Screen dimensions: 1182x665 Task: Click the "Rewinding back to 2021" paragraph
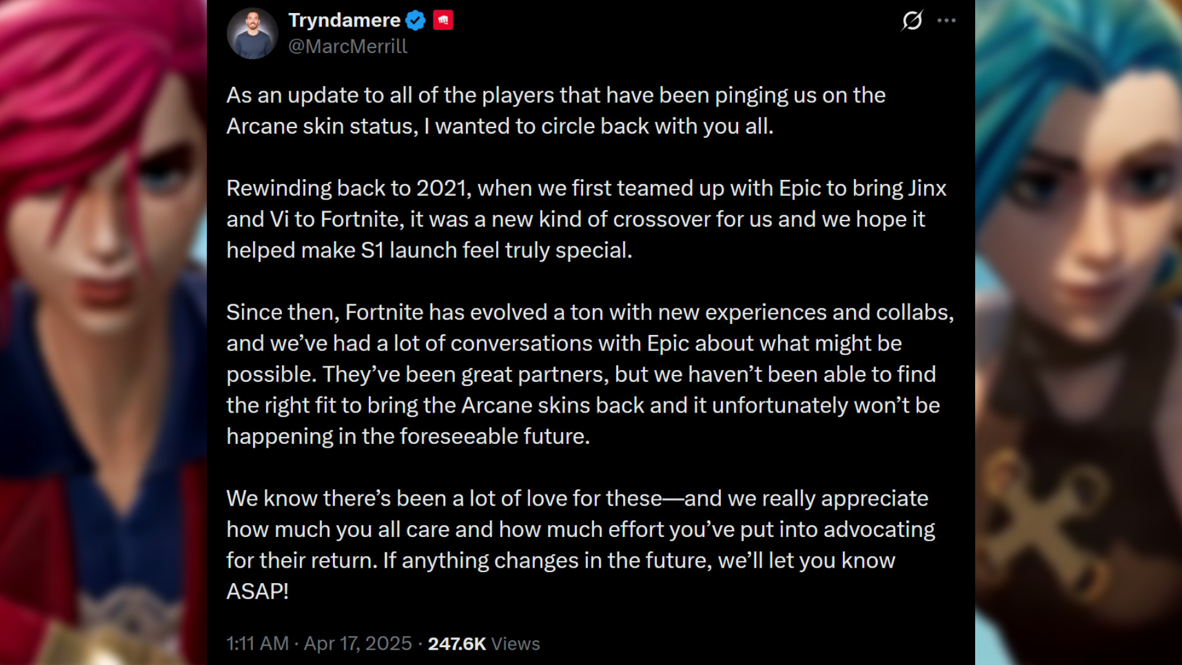pyautogui.click(x=586, y=219)
